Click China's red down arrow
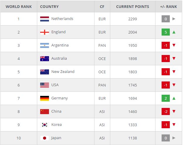This screenshot has height=145, width=183. [174, 111]
